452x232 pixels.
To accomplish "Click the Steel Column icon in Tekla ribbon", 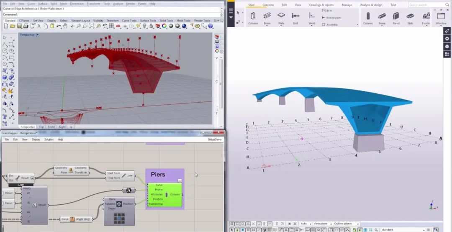I will coord(253,17).
